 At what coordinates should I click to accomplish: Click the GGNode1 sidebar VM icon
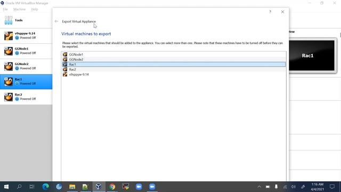[x=9, y=51]
